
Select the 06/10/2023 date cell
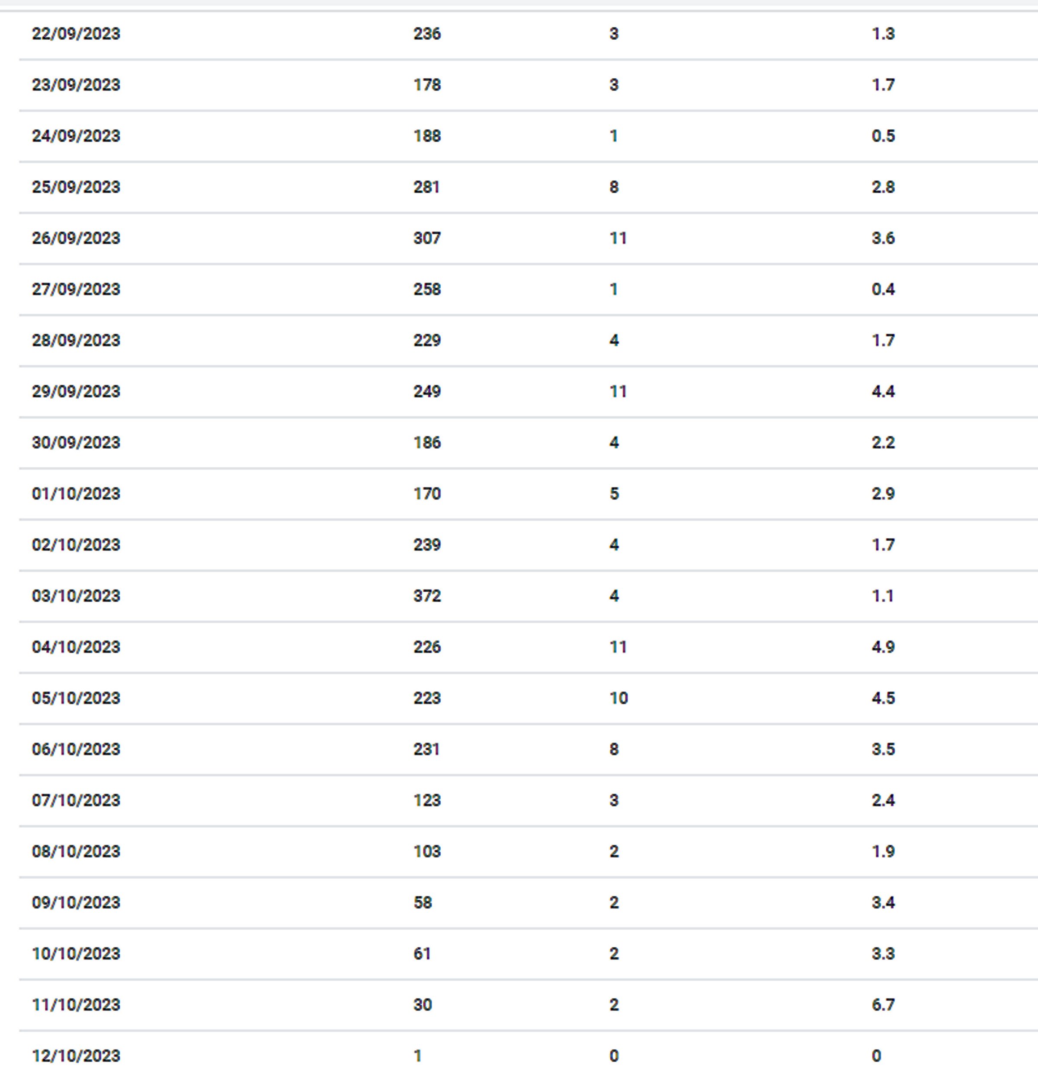76,749
